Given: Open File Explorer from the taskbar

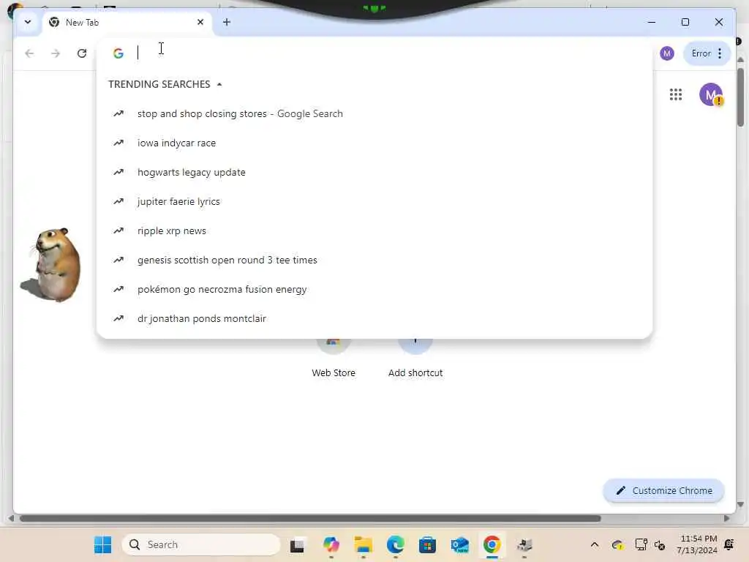Looking at the screenshot, I should 363,544.
